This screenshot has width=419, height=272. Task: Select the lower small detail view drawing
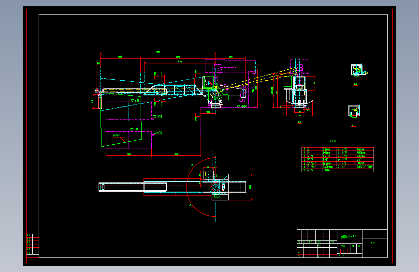pos(354,111)
